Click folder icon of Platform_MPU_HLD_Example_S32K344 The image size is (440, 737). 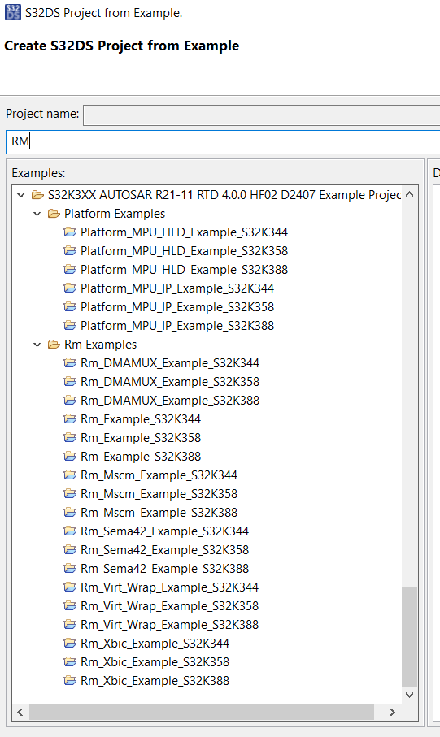[70, 232]
